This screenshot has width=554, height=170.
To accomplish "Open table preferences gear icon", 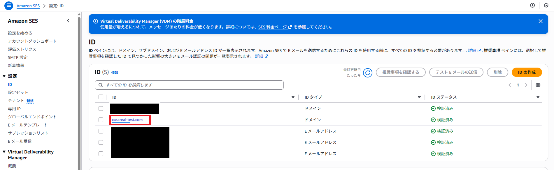I will click(538, 85).
